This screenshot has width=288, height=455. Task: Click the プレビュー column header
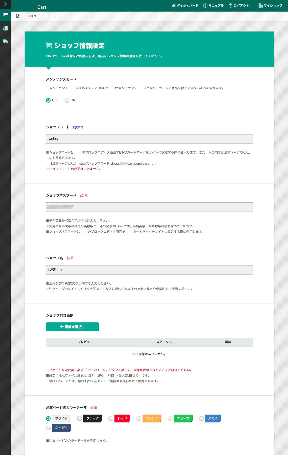pyautogui.click(x=85, y=342)
